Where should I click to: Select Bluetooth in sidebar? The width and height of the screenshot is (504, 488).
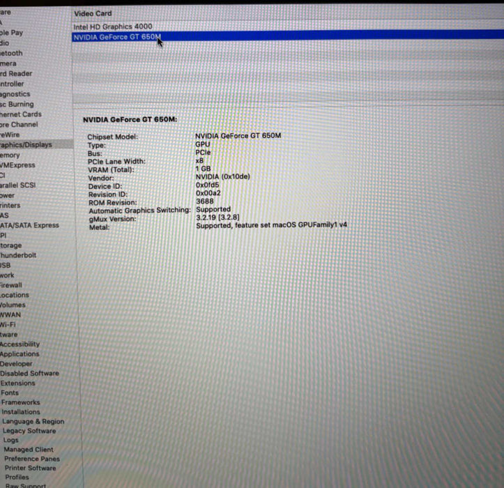[11, 53]
